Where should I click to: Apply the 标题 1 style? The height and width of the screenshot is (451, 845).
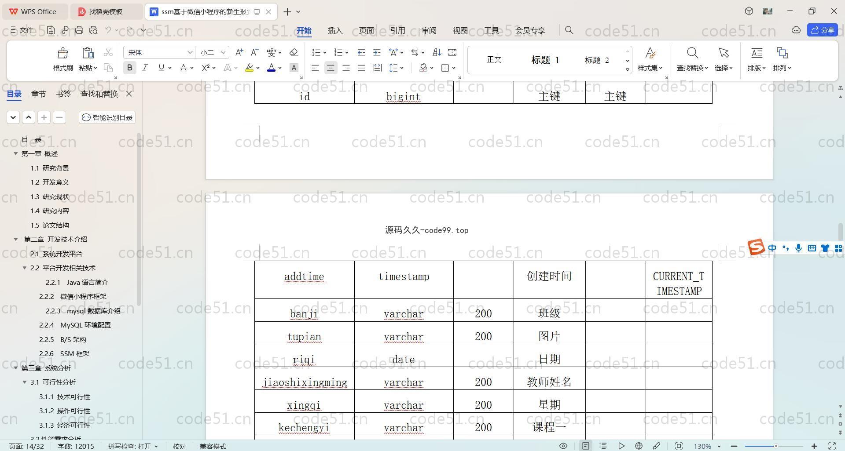(545, 60)
